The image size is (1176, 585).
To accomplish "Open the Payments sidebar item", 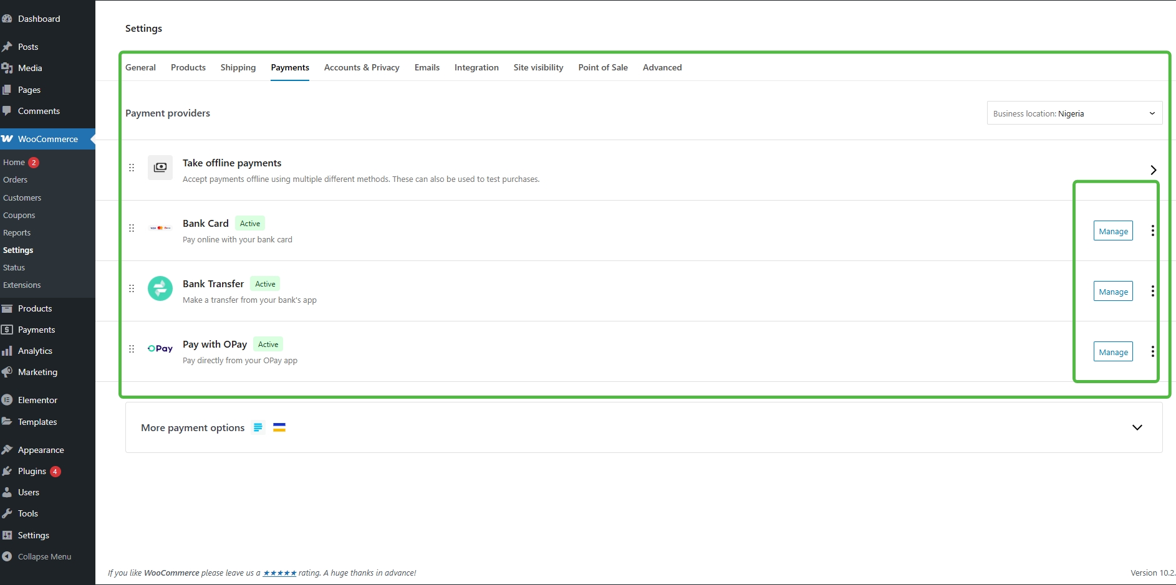I will point(36,329).
